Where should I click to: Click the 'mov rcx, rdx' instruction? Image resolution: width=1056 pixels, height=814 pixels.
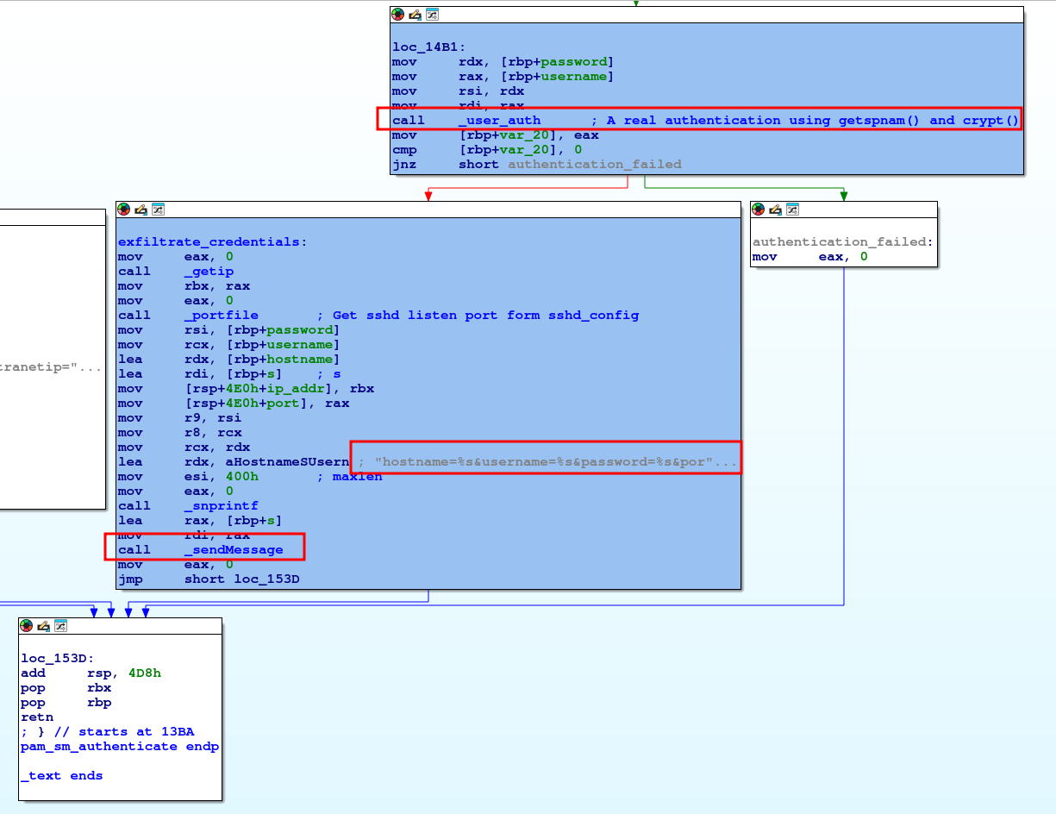184,448
